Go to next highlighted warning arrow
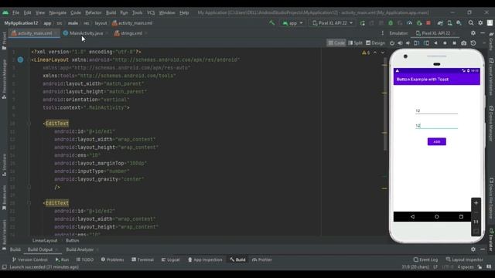Screen dimensions: 495x278 coord(383,53)
